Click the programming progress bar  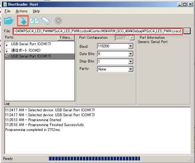coord(95,158)
